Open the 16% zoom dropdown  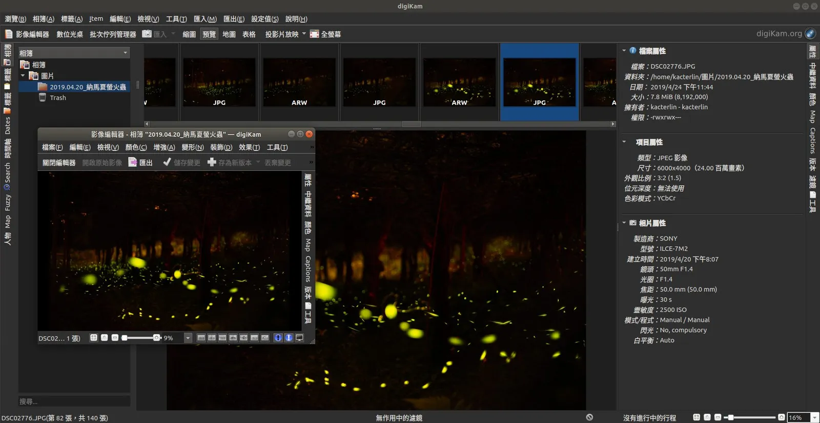pos(814,417)
